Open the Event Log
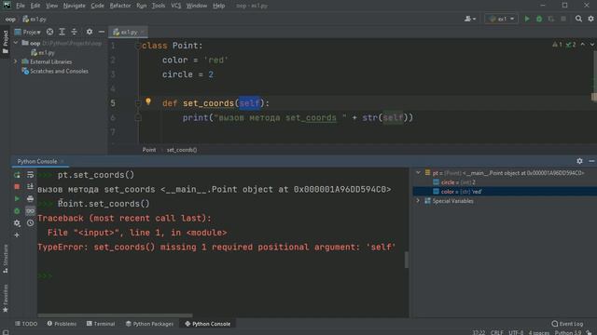The height and width of the screenshot is (335, 597). click(x=567, y=324)
